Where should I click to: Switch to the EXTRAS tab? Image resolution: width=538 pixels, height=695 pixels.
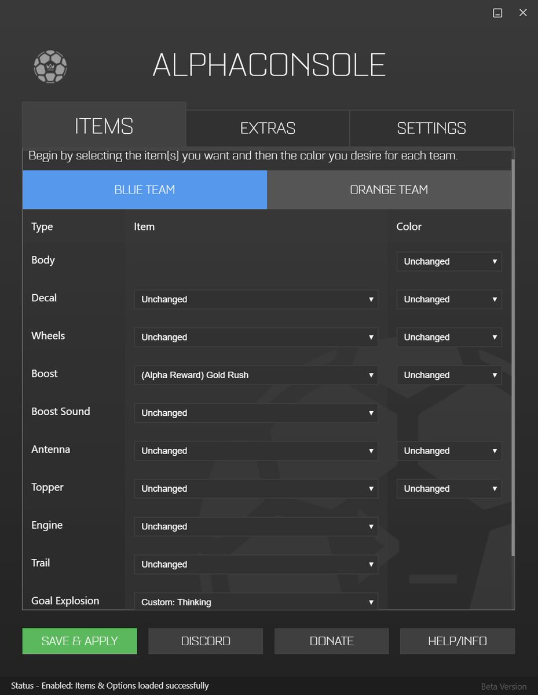point(267,128)
